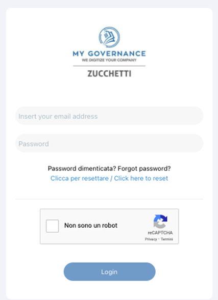This screenshot has width=218, height=300.
Task: Click the MY GOVERNANCE wordmark text
Action: [x=109, y=53]
